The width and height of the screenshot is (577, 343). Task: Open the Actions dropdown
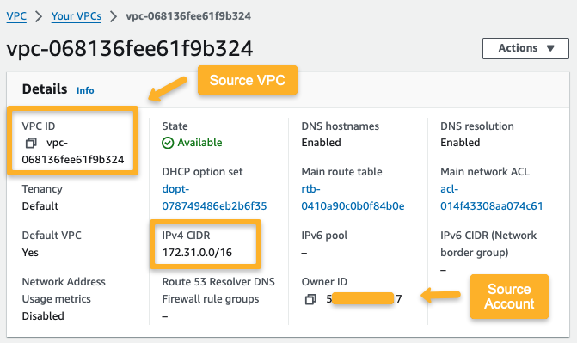pos(525,48)
